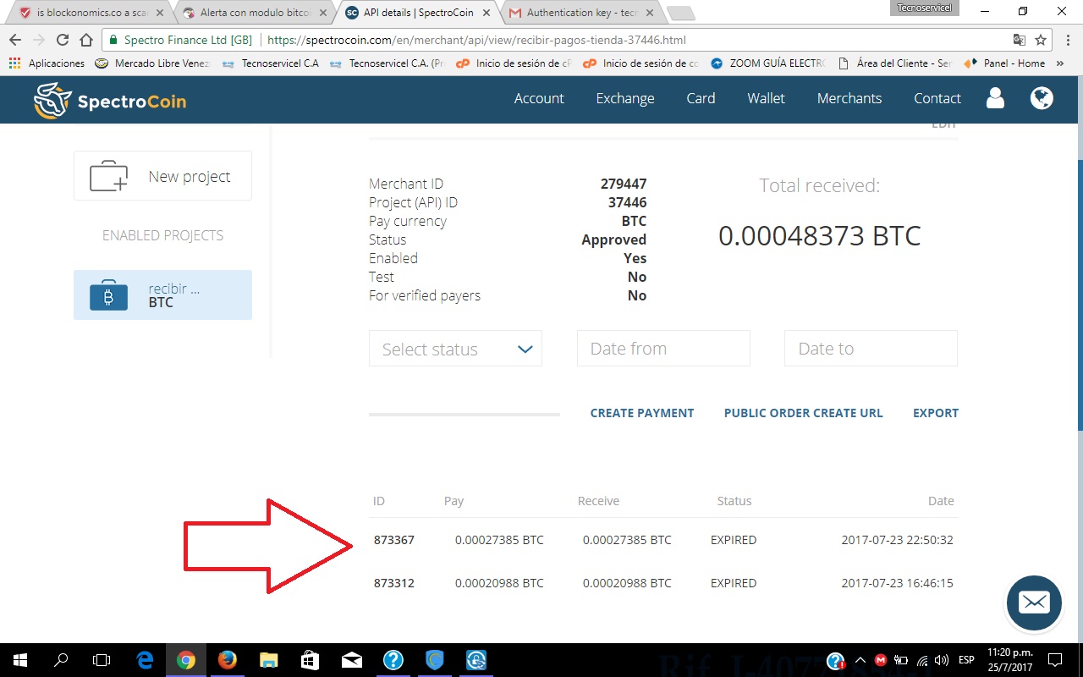The width and height of the screenshot is (1083, 677).
Task: Click the Date from input field
Action: click(663, 349)
